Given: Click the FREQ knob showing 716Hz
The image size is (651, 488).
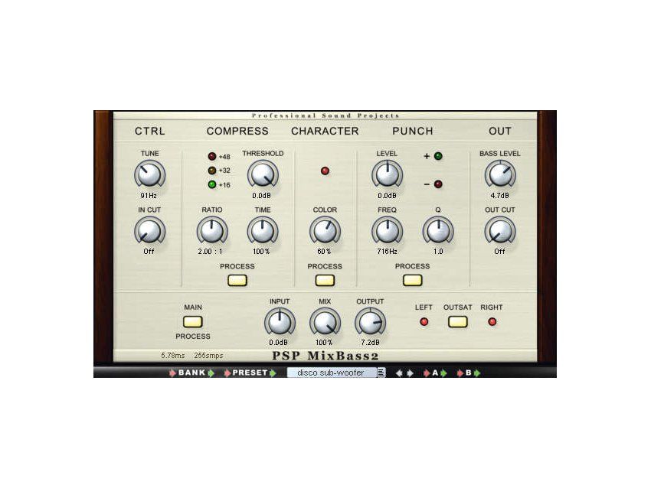Looking at the screenshot, I should tap(387, 231).
